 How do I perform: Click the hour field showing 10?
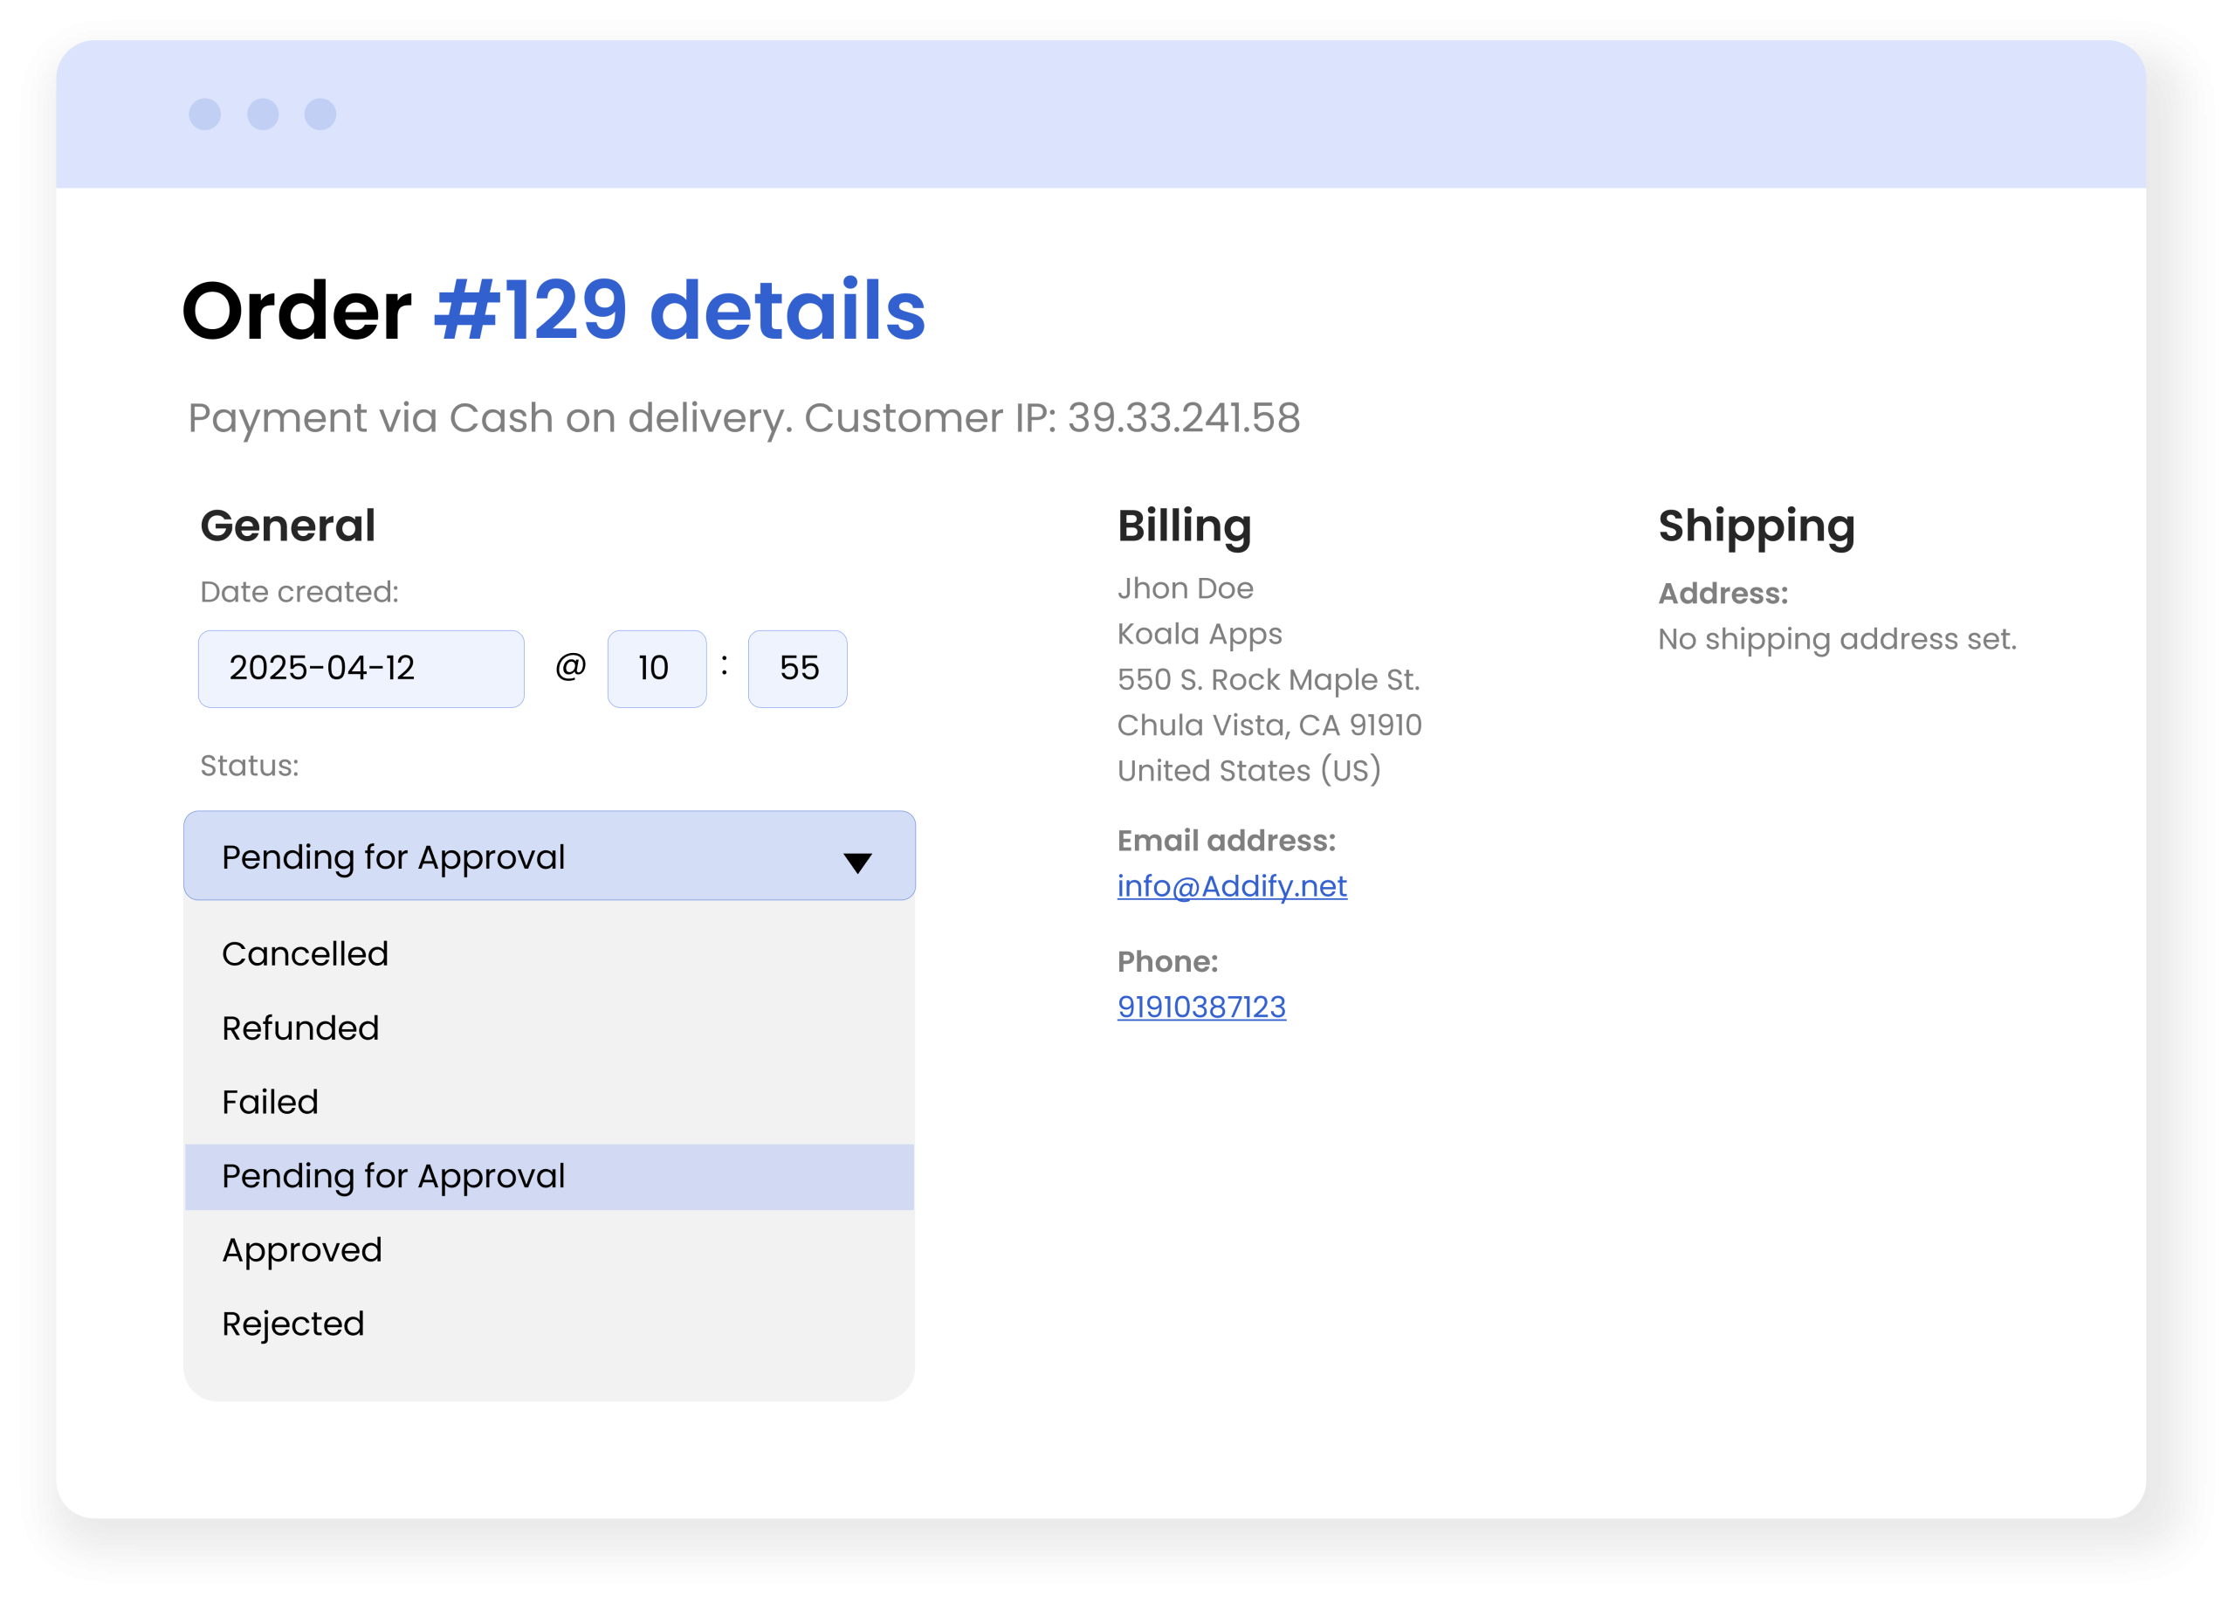(656, 668)
